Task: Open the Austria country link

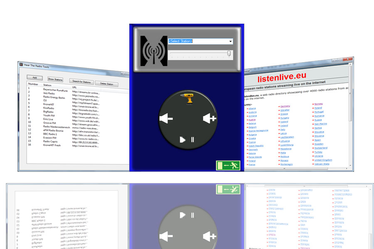Action: [x=252, y=120]
